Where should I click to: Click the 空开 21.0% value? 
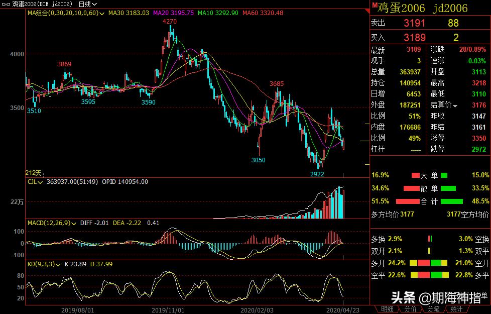(x=464, y=263)
